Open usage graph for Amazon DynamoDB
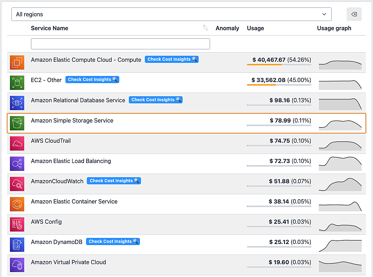Screen dimensions: 373x277 pyautogui.click(x=340, y=246)
